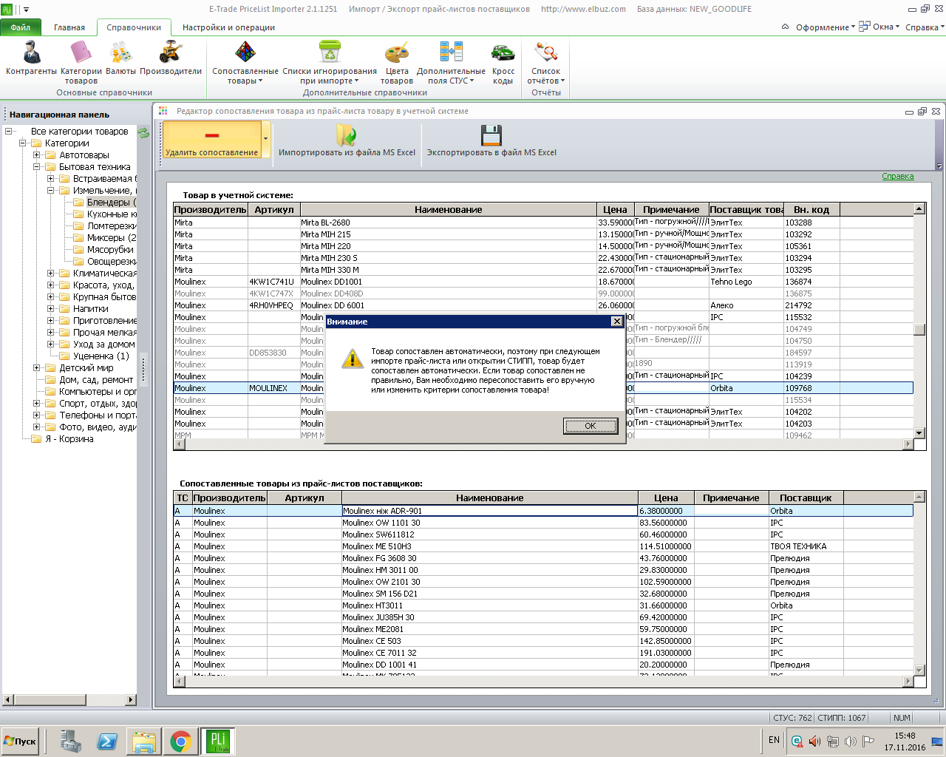Viewport: 946px width, 757px height.
Task: Select the Moulinex CE 7011 32 row
Action: (543, 653)
